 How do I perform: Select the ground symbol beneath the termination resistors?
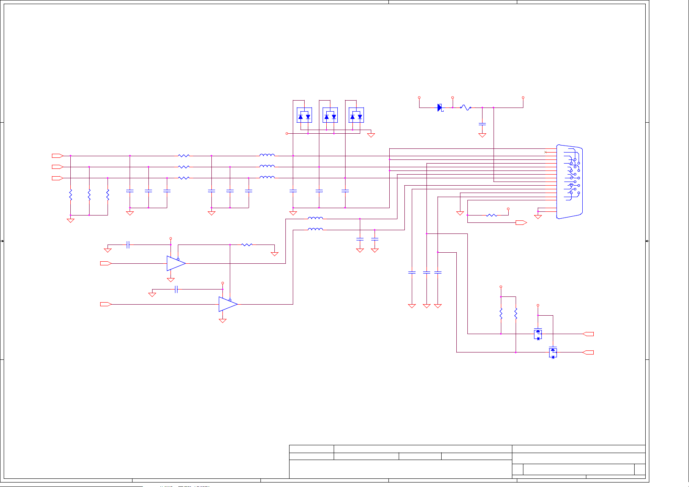click(70, 220)
